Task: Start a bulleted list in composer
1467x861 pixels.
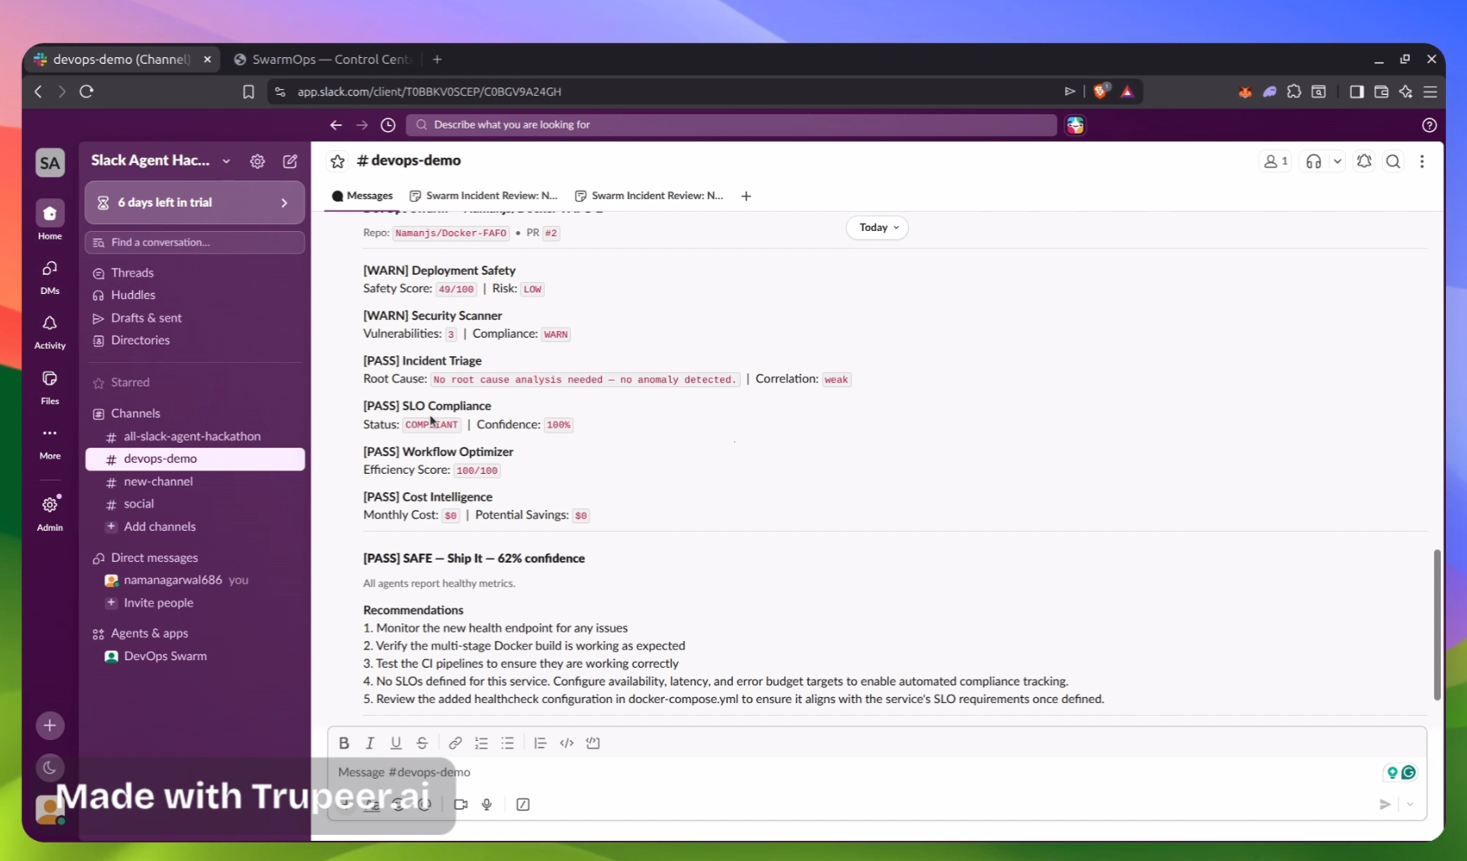Action: coord(508,743)
